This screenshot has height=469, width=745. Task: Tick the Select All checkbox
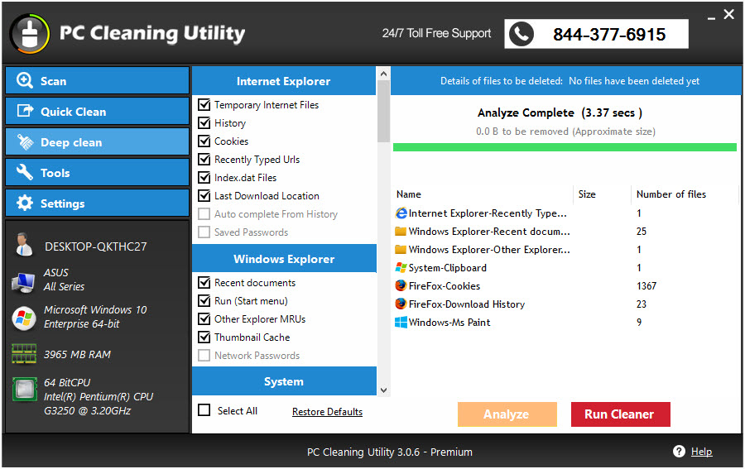point(204,410)
